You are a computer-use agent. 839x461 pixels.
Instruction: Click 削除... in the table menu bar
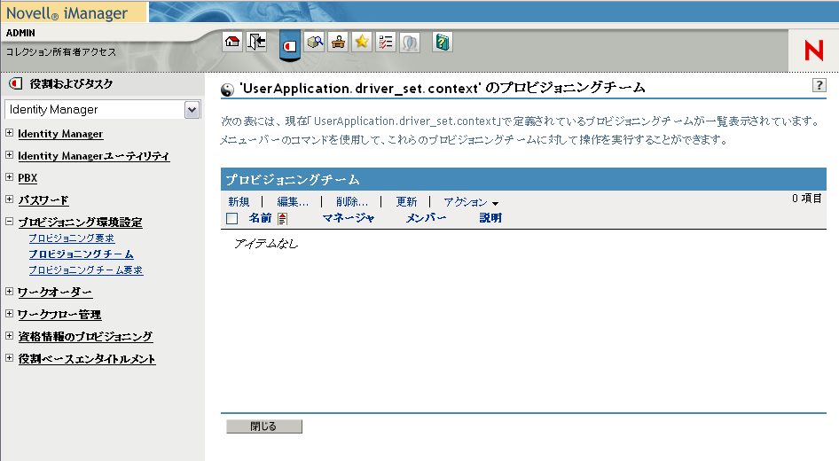tap(352, 201)
